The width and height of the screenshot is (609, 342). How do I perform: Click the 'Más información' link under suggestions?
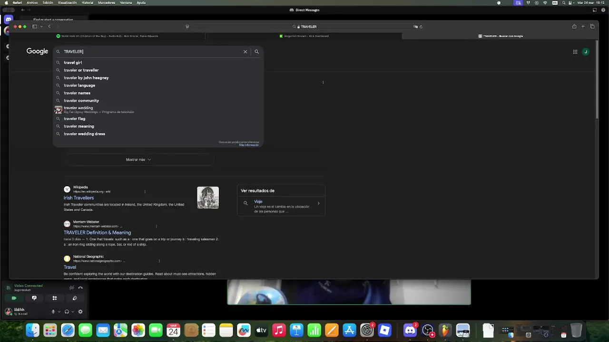(249, 145)
